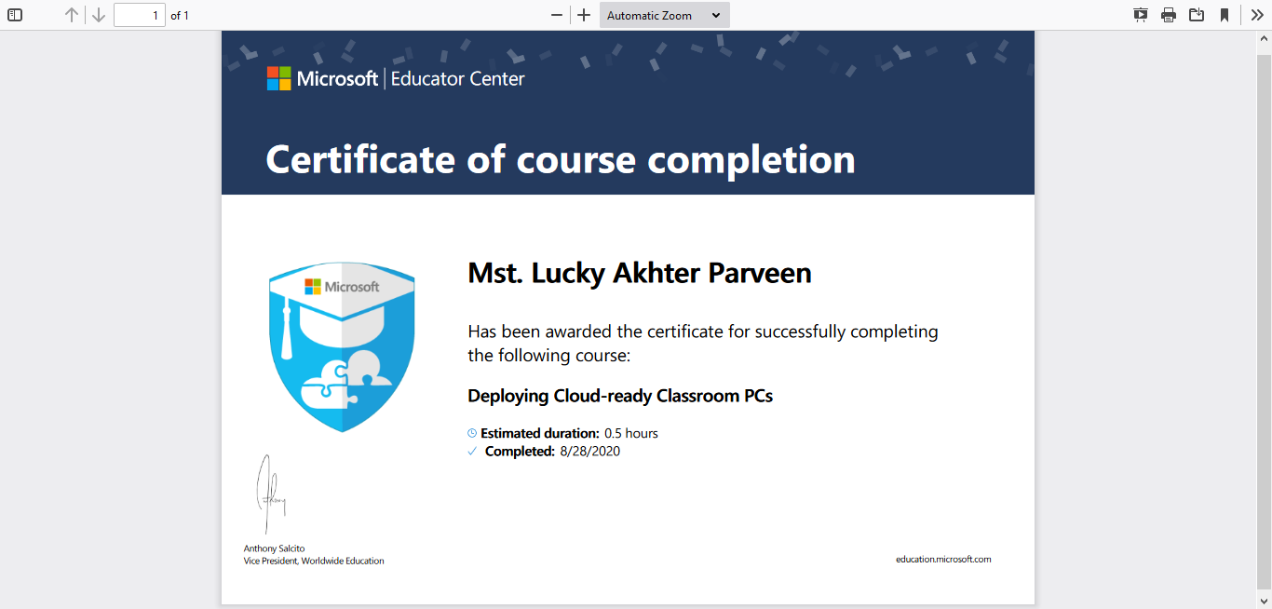Click the page number input field

point(140,15)
